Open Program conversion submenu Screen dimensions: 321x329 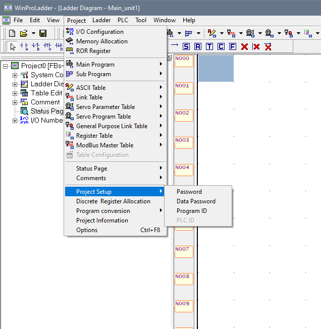coord(115,211)
